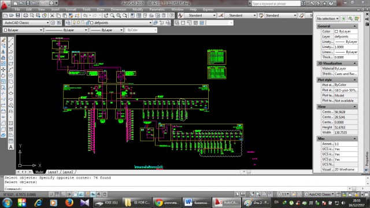Open the Layer Properties Manager
Screen dimensions: 370x208
[x=68, y=23]
